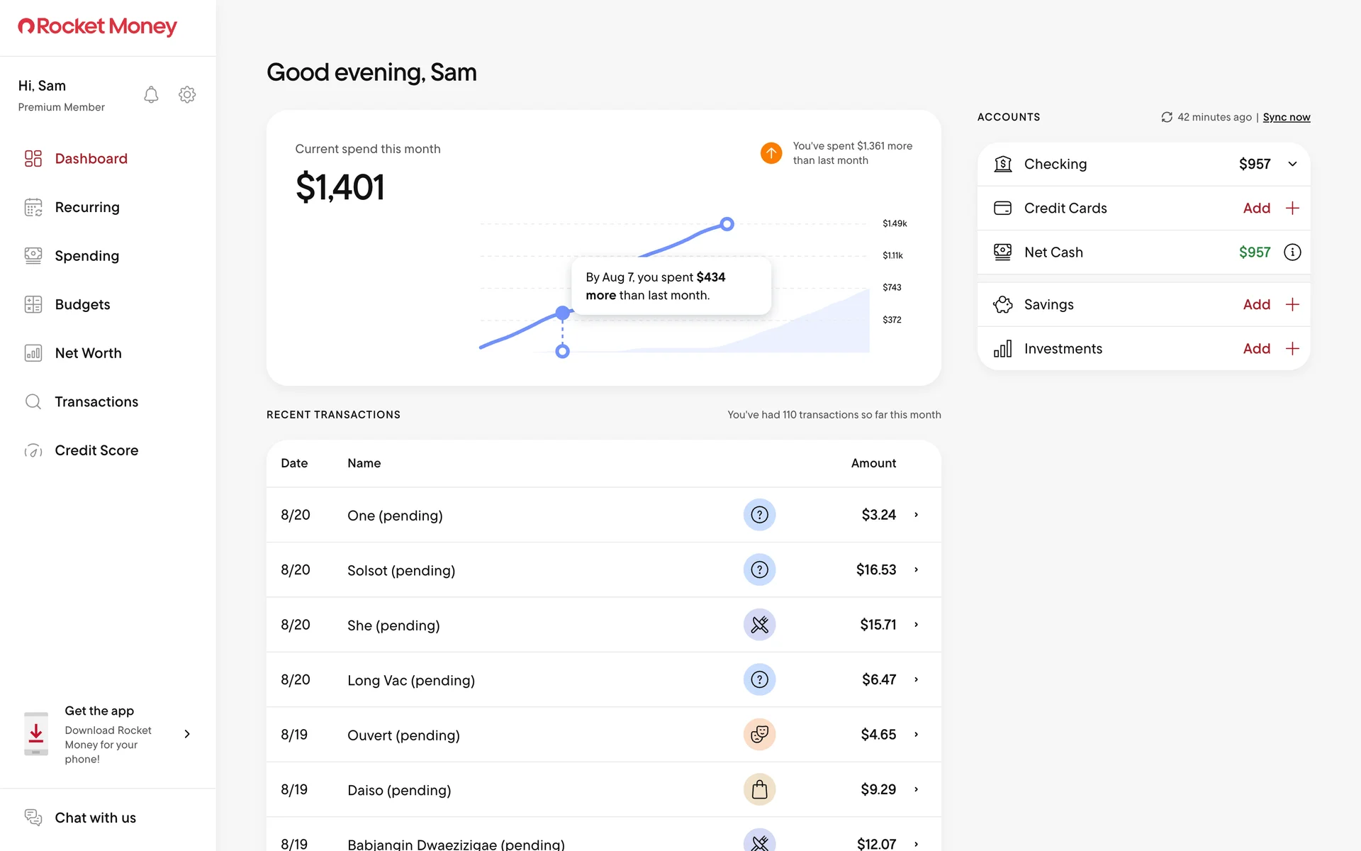Open settings gear icon

(187, 95)
